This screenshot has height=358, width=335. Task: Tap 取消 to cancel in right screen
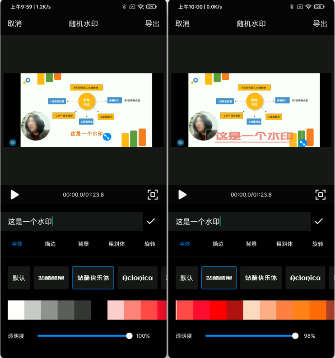click(x=182, y=23)
